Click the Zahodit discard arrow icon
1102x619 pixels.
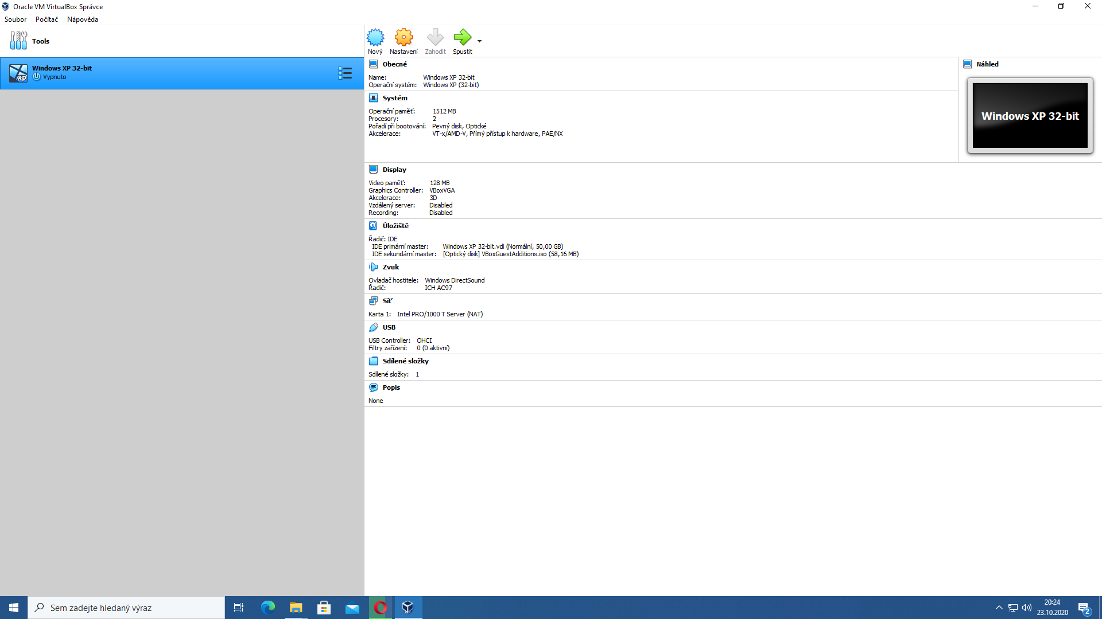435,38
